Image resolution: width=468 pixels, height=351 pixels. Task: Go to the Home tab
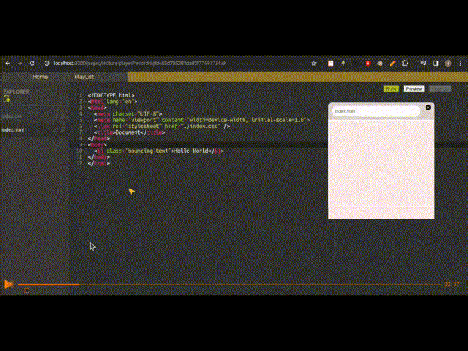[40, 77]
